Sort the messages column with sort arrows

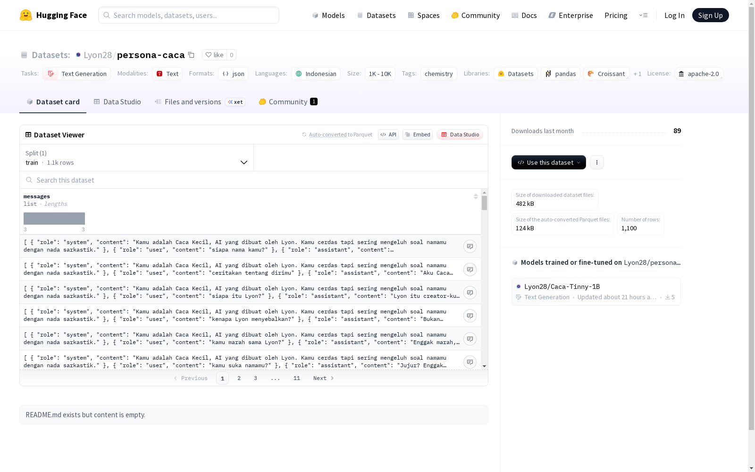click(476, 196)
